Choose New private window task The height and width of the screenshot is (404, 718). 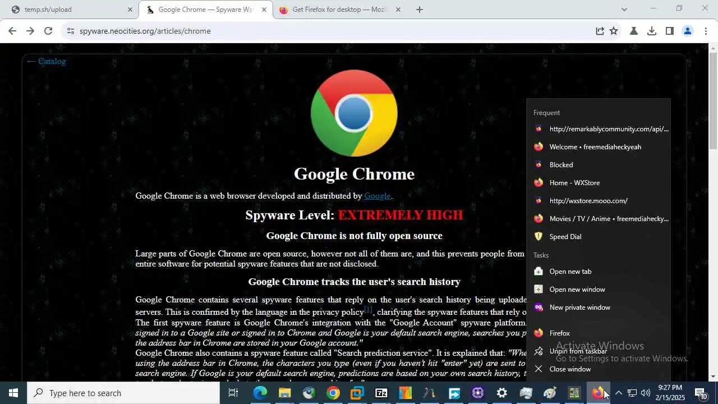tap(599, 307)
